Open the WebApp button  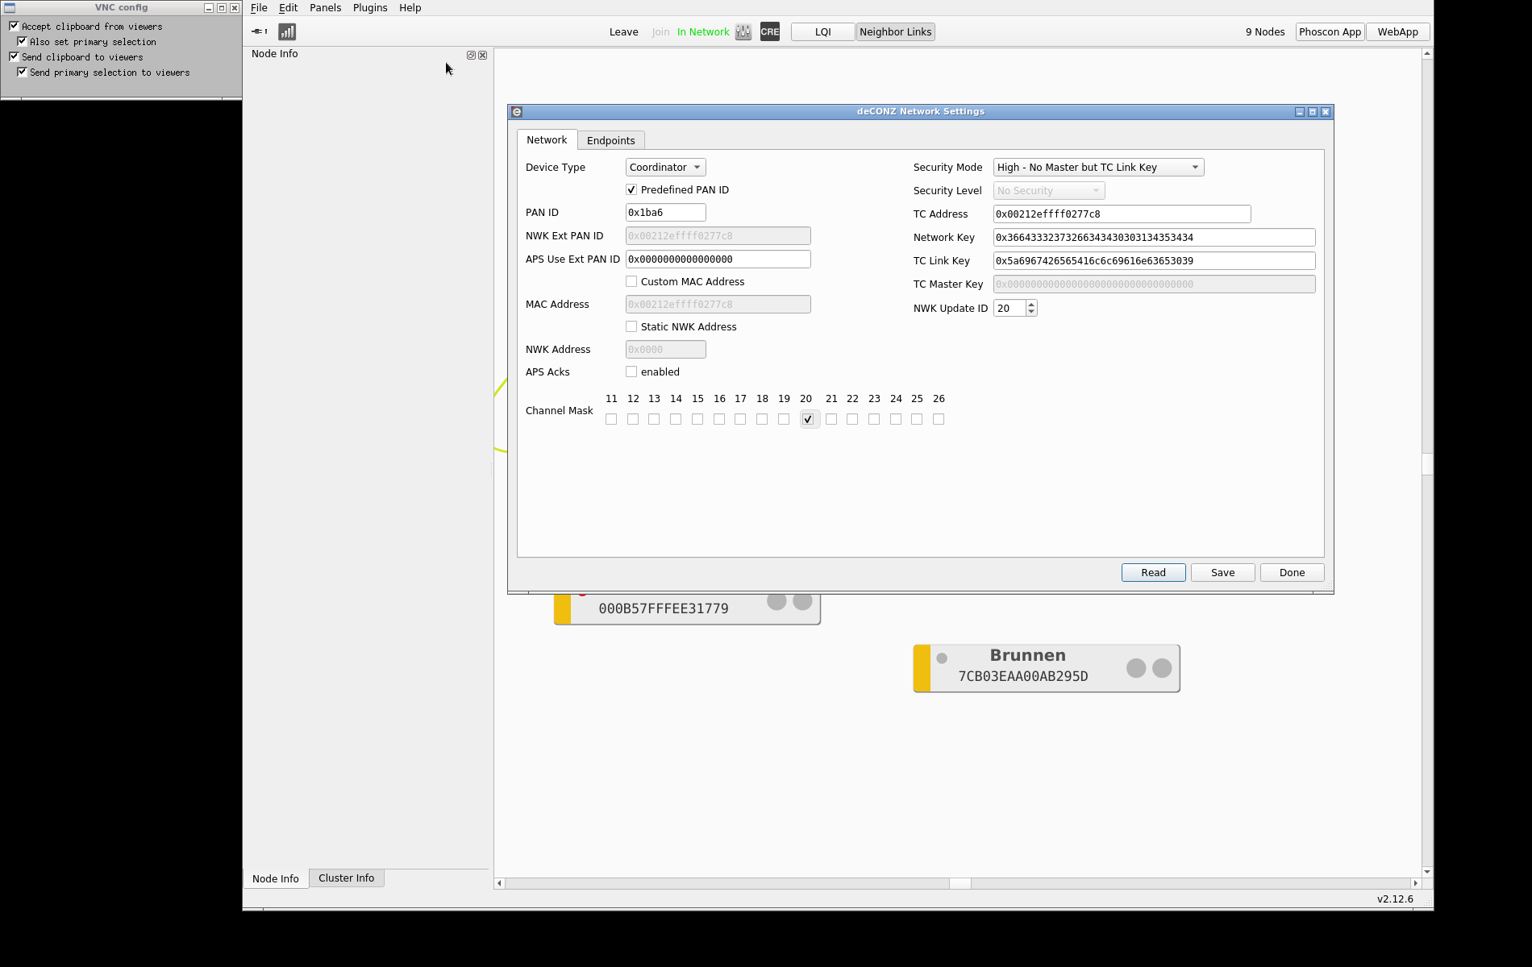(1398, 32)
